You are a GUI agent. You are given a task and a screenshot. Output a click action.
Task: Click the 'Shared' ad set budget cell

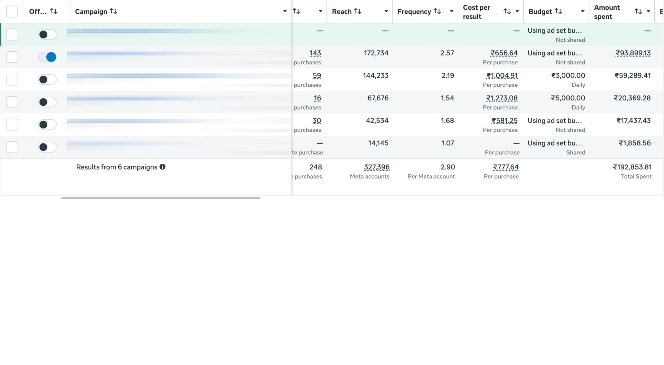556,147
